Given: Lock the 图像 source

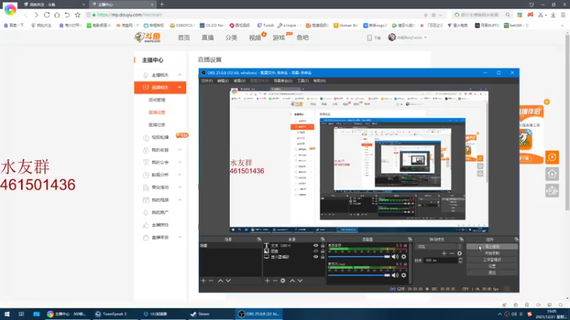Looking at the screenshot, I should (323, 251).
